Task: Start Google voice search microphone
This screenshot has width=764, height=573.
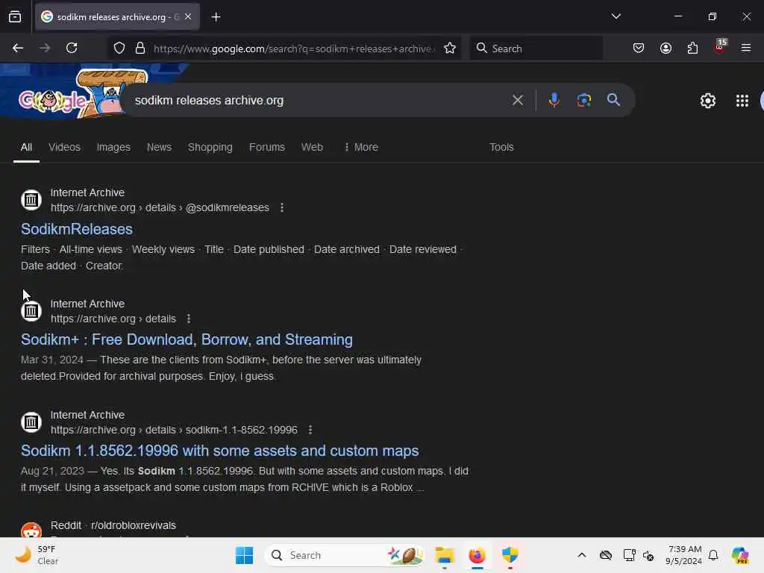Action: (x=554, y=100)
